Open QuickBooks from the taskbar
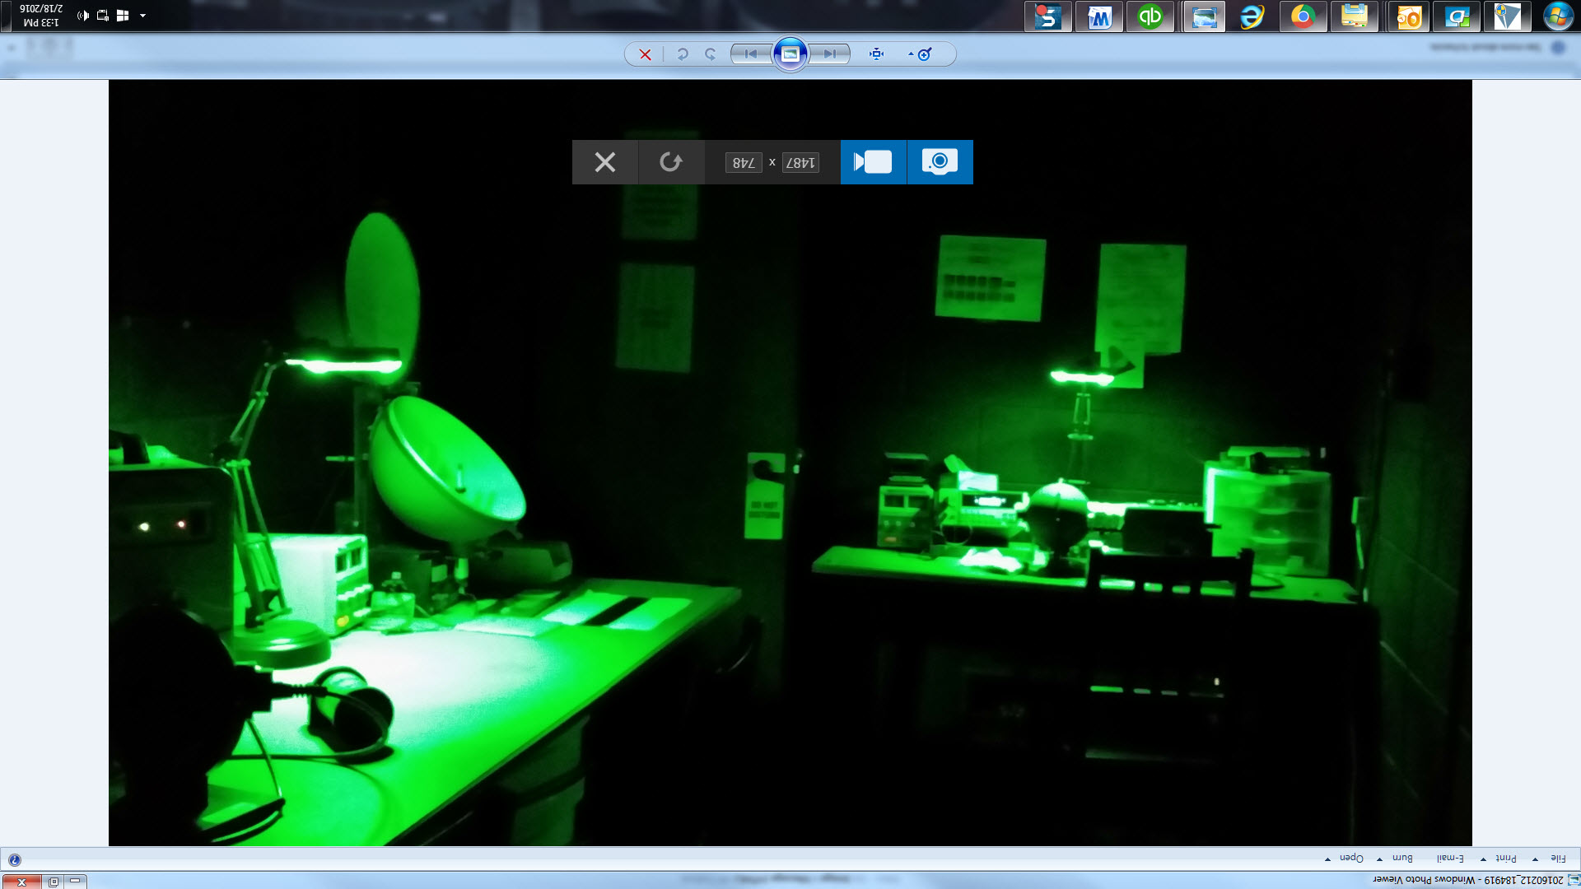 (1150, 16)
